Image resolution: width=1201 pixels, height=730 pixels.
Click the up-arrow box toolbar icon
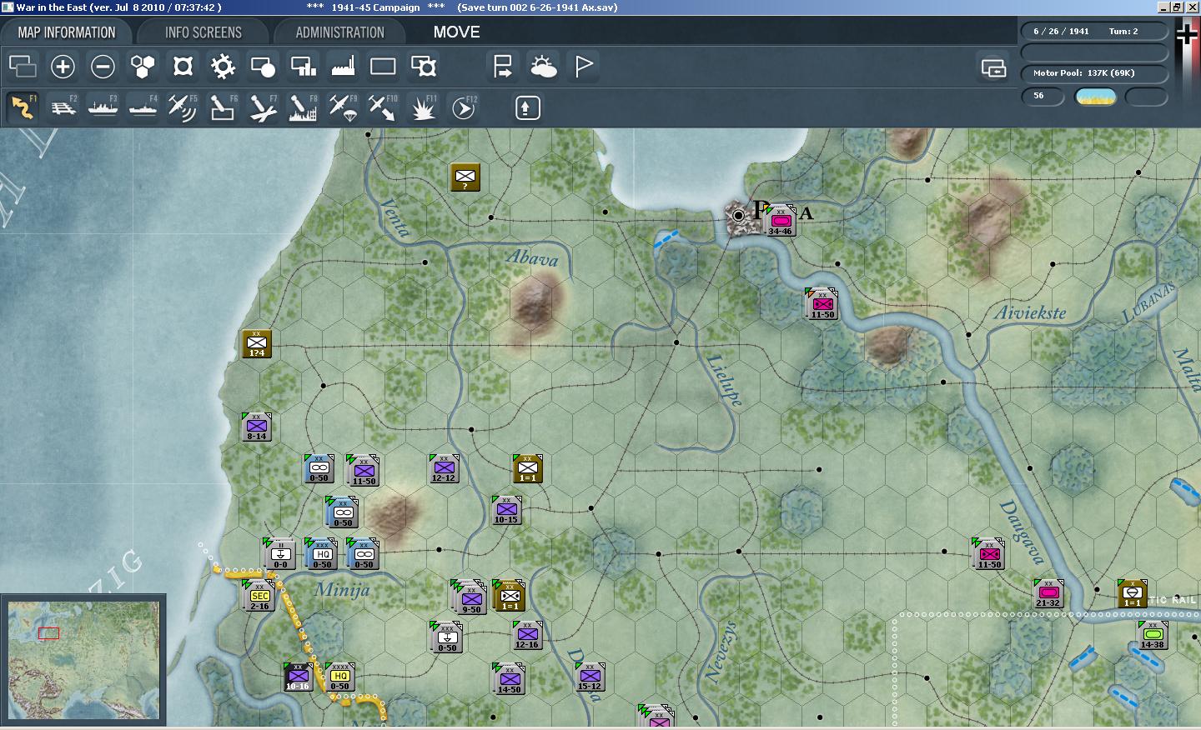(527, 107)
